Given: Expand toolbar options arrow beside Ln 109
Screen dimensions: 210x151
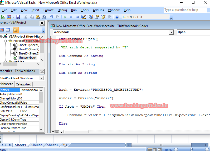Looking at the screenshot, I should click(x=171, y=18).
